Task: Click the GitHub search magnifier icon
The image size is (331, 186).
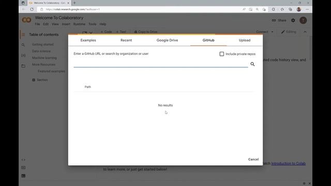Action: [x=252, y=64]
